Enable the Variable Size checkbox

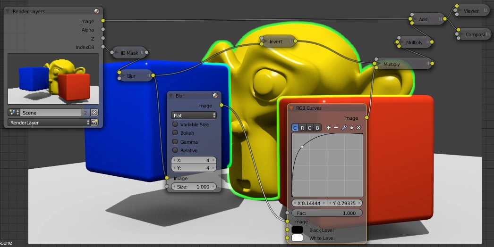175,124
